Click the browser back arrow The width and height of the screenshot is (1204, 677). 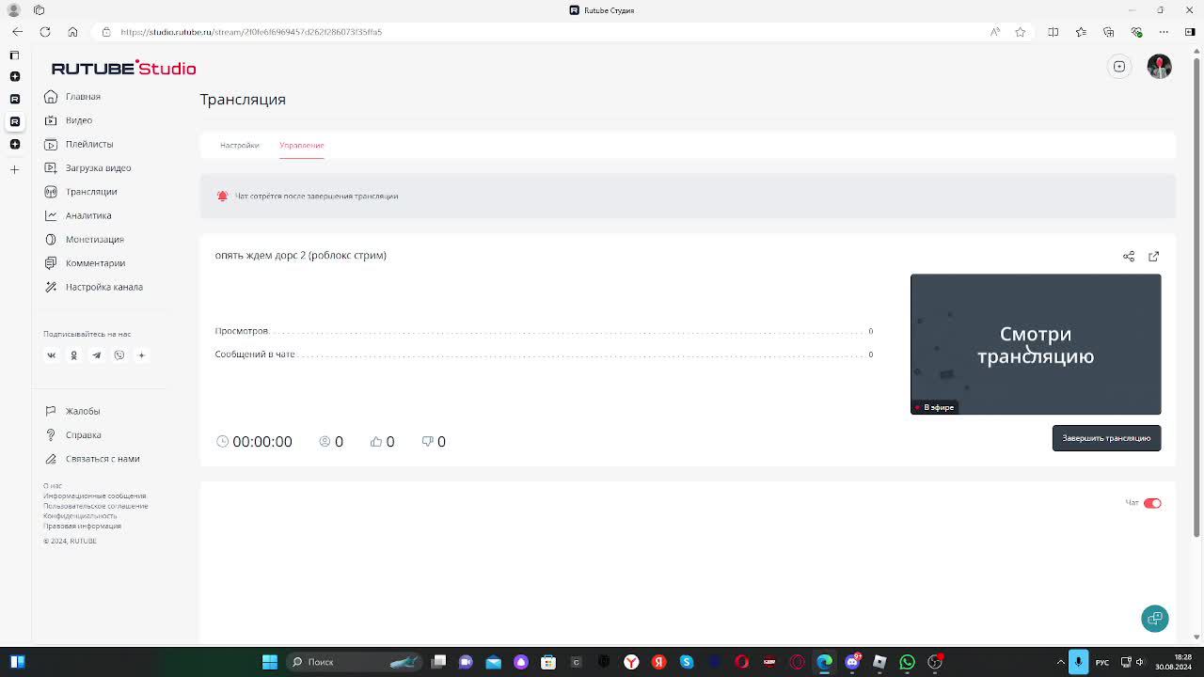[x=17, y=32]
